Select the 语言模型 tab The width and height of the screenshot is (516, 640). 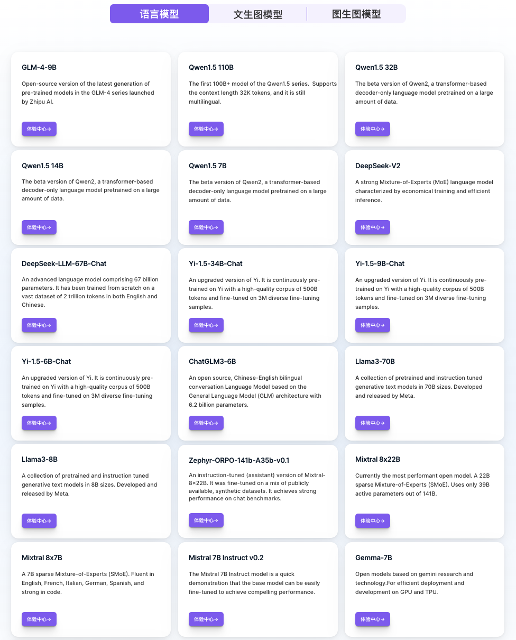(159, 14)
